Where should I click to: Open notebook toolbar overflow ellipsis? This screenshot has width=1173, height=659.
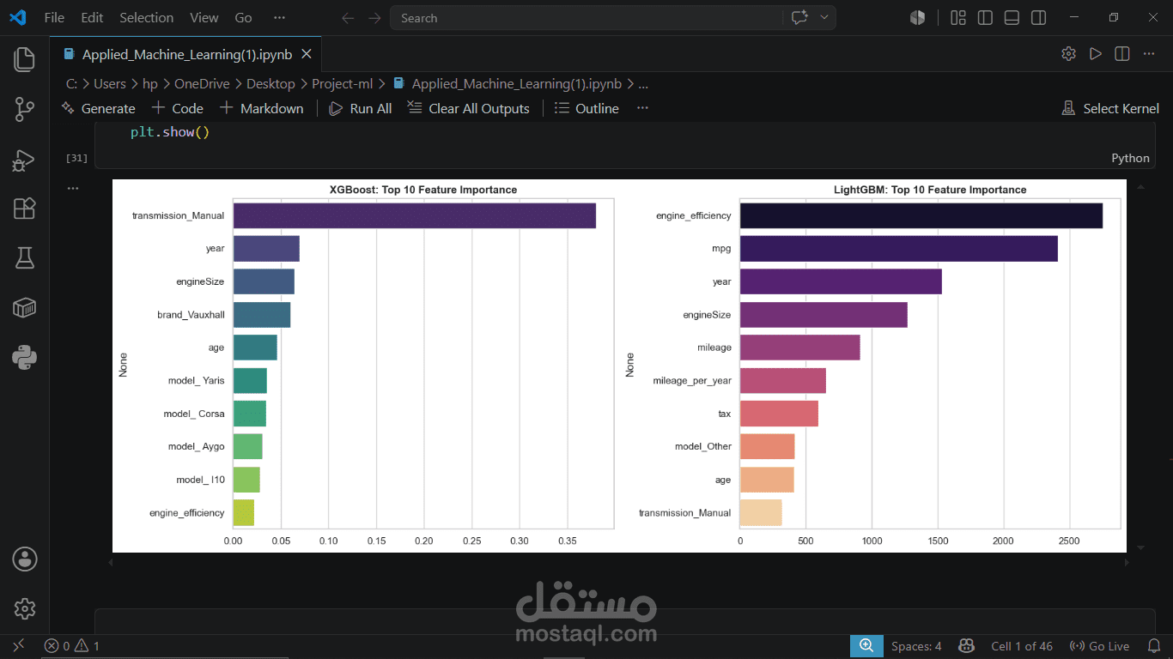[642, 108]
